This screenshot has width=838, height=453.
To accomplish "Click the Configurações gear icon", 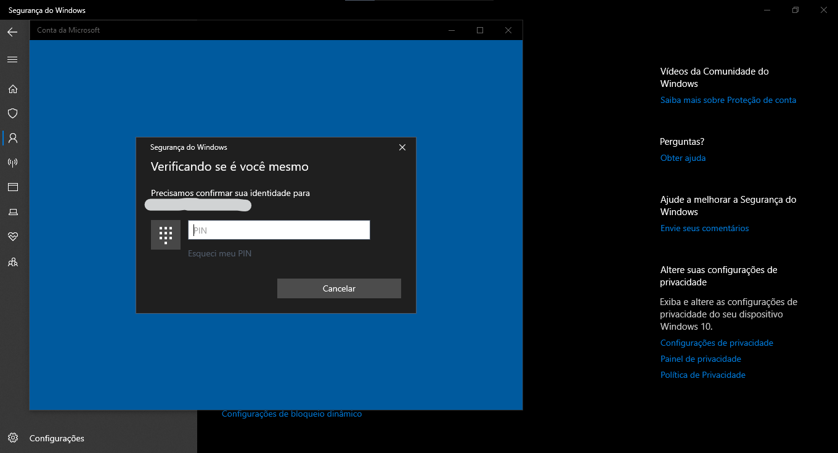I will 13,438.
